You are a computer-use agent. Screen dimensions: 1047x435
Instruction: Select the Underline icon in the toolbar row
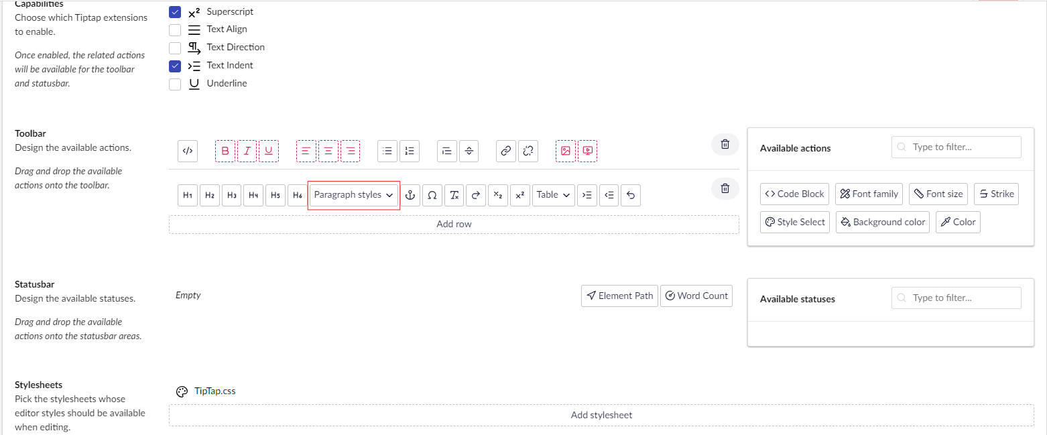click(x=269, y=151)
